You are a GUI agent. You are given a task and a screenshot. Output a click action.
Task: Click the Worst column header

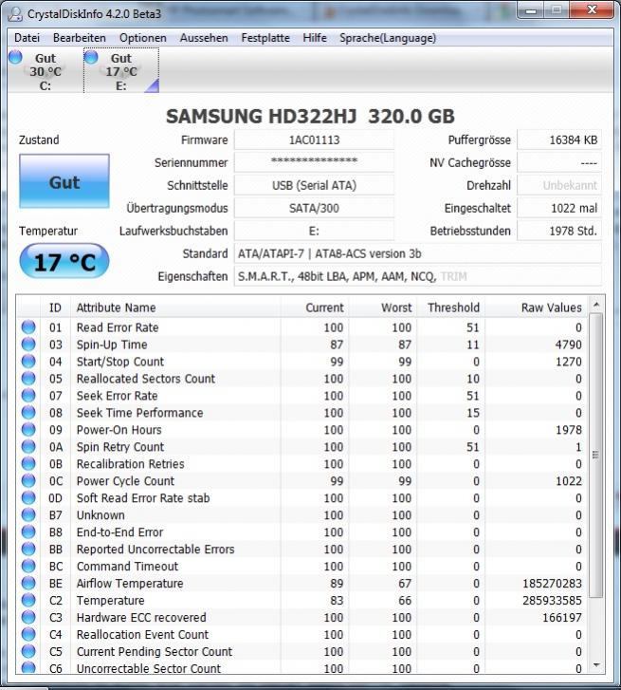click(x=382, y=308)
